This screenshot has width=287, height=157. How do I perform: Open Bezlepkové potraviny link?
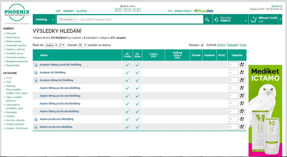click(17, 61)
